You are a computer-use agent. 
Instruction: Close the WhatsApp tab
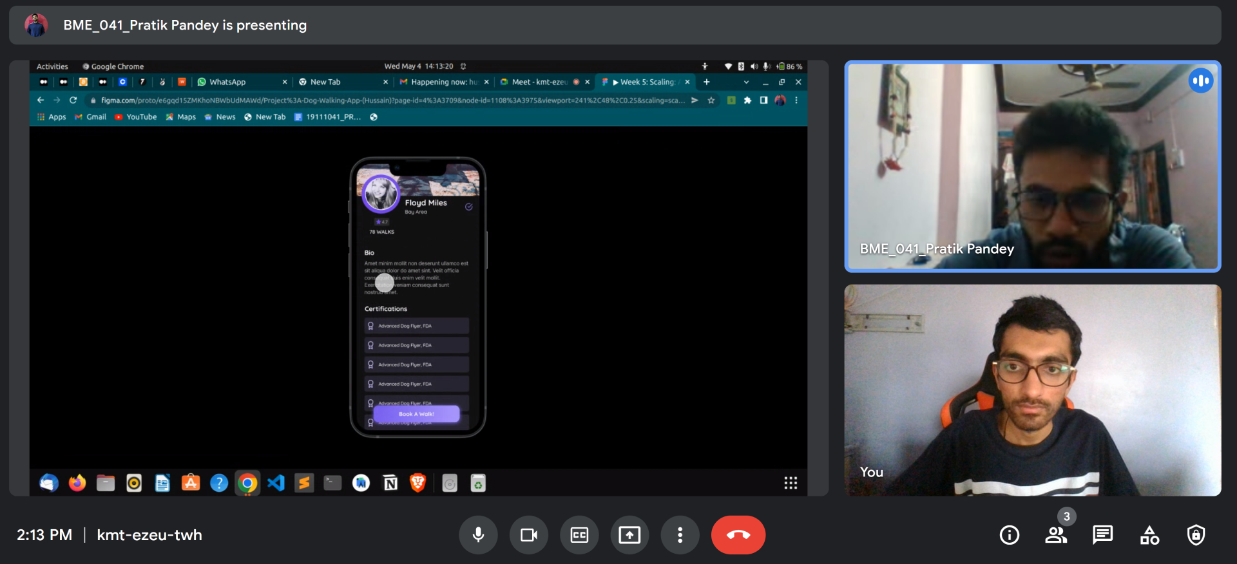click(x=285, y=82)
